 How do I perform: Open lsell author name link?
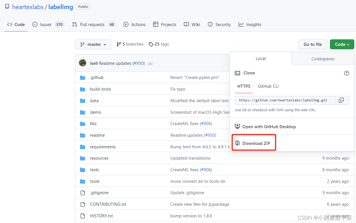(94, 63)
